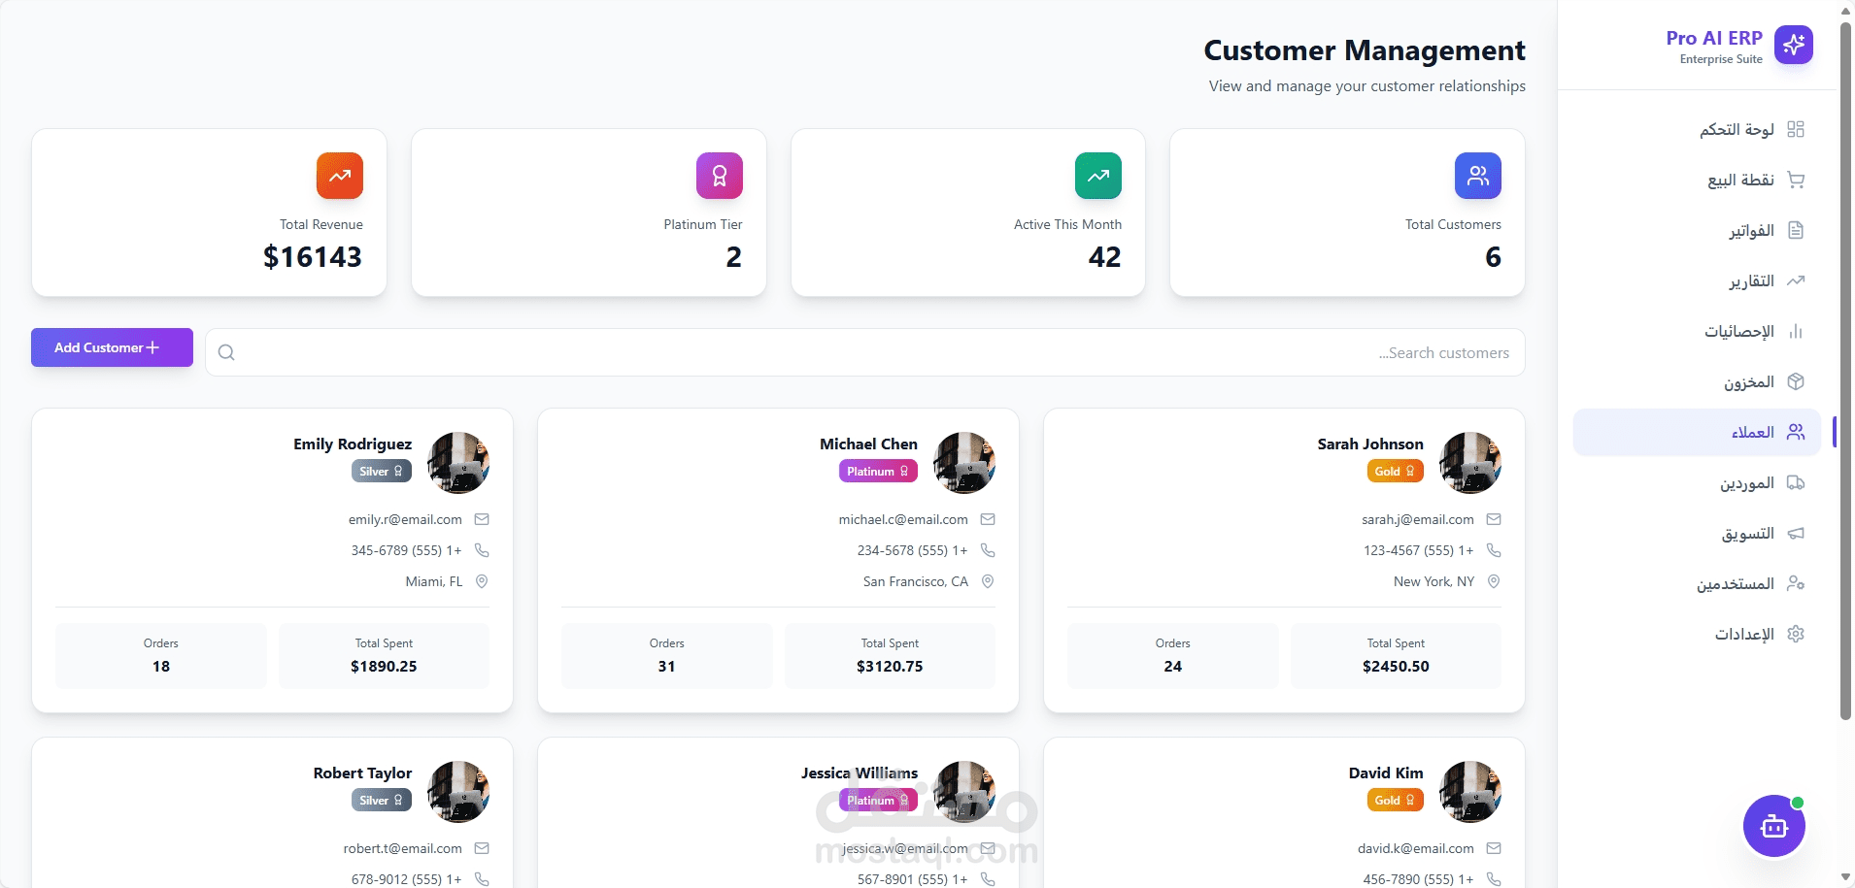Click the Platinum Tier award icon
The height and width of the screenshot is (888, 1855).
pyautogui.click(x=719, y=176)
